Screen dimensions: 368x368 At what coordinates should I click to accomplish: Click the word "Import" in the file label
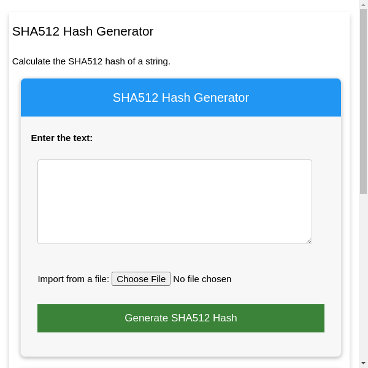coord(53,279)
